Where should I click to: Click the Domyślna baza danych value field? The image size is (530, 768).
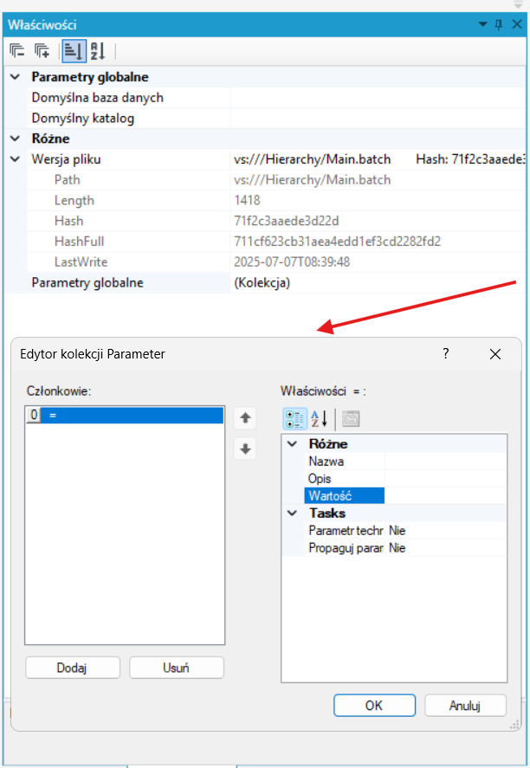(x=378, y=98)
